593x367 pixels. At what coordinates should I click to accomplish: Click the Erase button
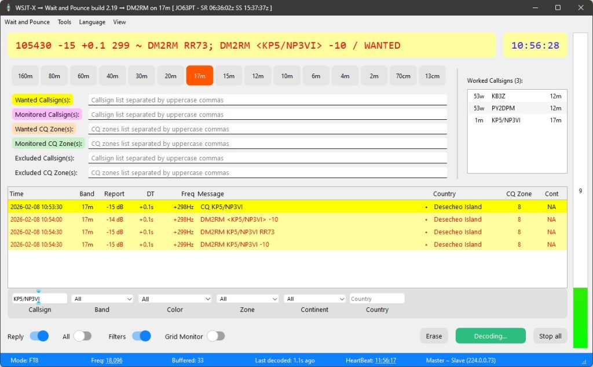pos(434,336)
